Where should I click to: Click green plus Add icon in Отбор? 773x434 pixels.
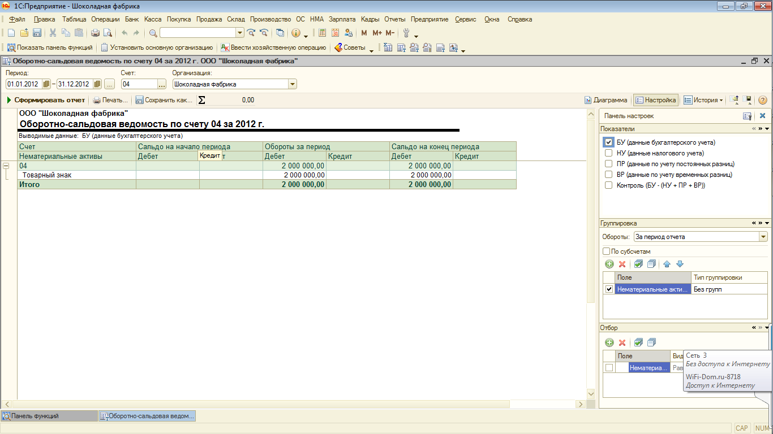[x=609, y=342]
